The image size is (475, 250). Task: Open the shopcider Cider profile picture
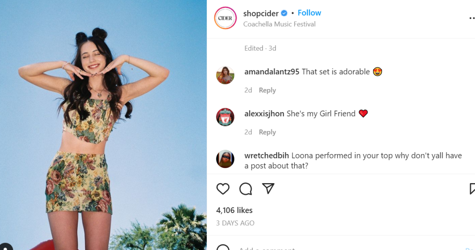click(225, 18)
